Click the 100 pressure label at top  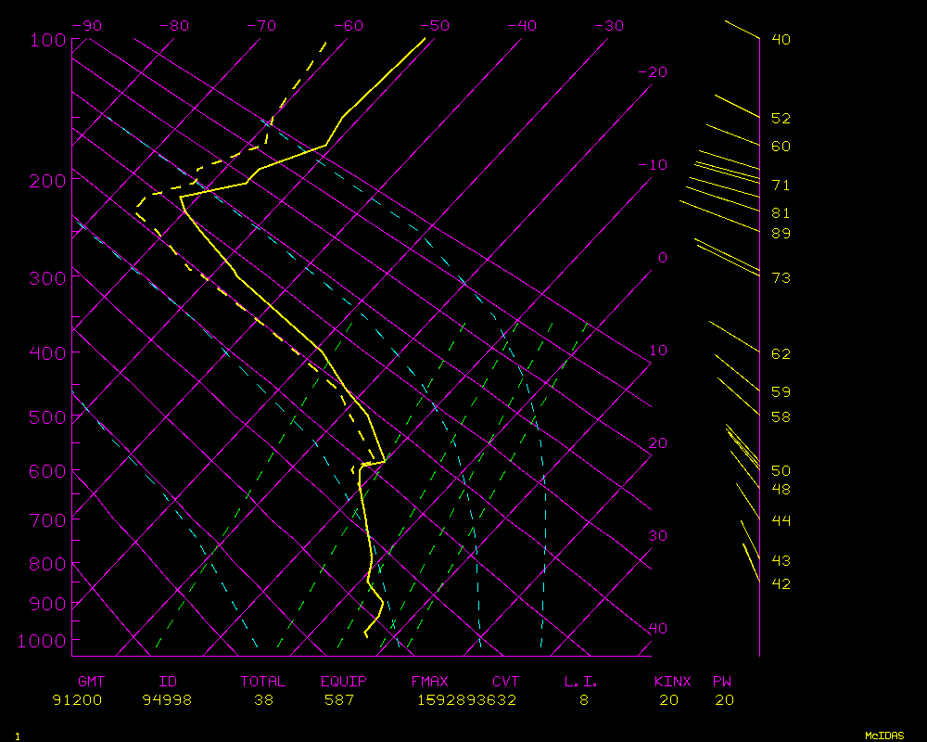pos(47,40)
